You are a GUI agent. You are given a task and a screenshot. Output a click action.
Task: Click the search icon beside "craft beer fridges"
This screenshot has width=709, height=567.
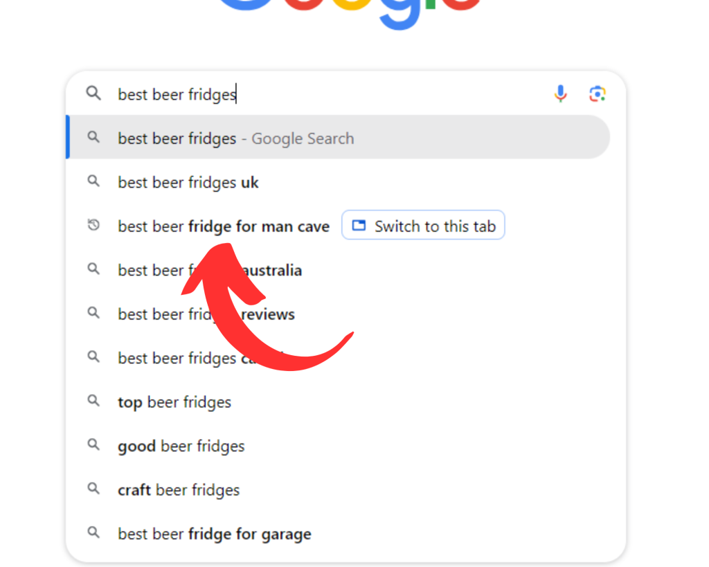[93, 489]
